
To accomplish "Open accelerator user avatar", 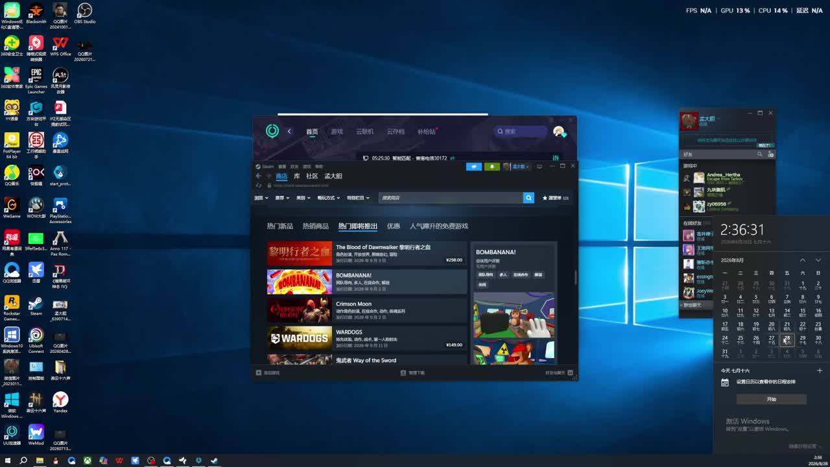I will tap(558, 131).
